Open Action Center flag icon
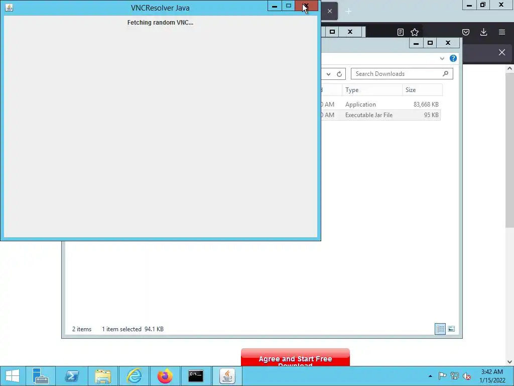This screenshot has height=386, width=514. tap(442, 376)
